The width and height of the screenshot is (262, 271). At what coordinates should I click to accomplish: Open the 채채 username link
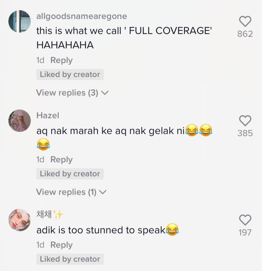[50, 214]
